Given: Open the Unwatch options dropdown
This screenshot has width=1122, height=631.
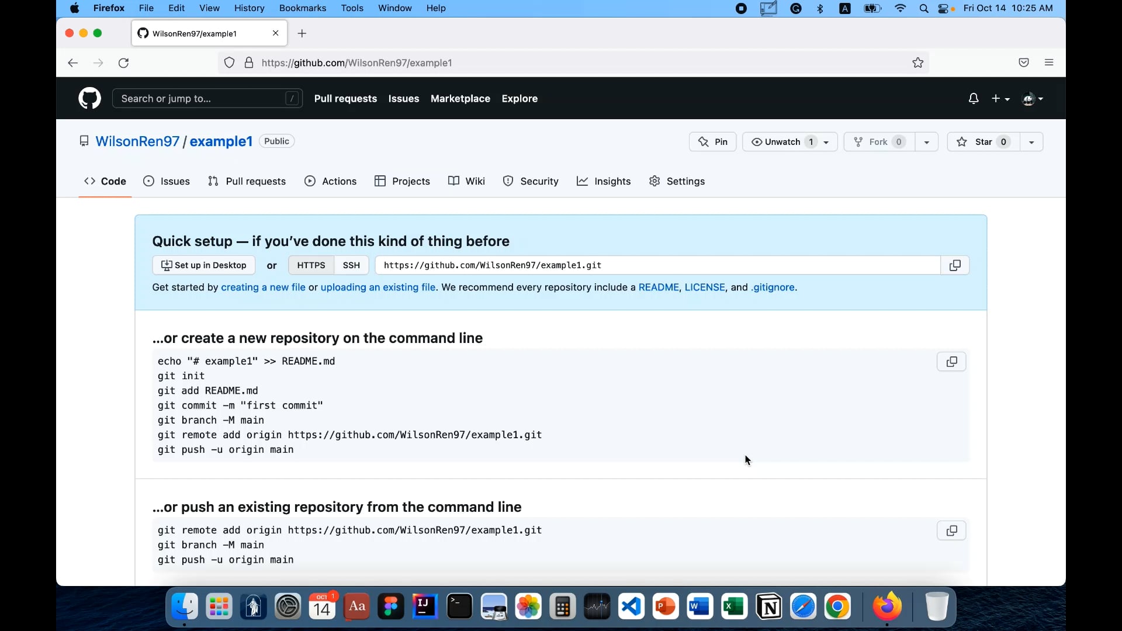Looking at the screenshot, I should (825, 141).
